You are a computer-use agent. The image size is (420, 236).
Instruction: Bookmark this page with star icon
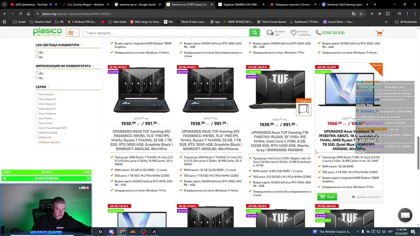[x=361, y=14]
